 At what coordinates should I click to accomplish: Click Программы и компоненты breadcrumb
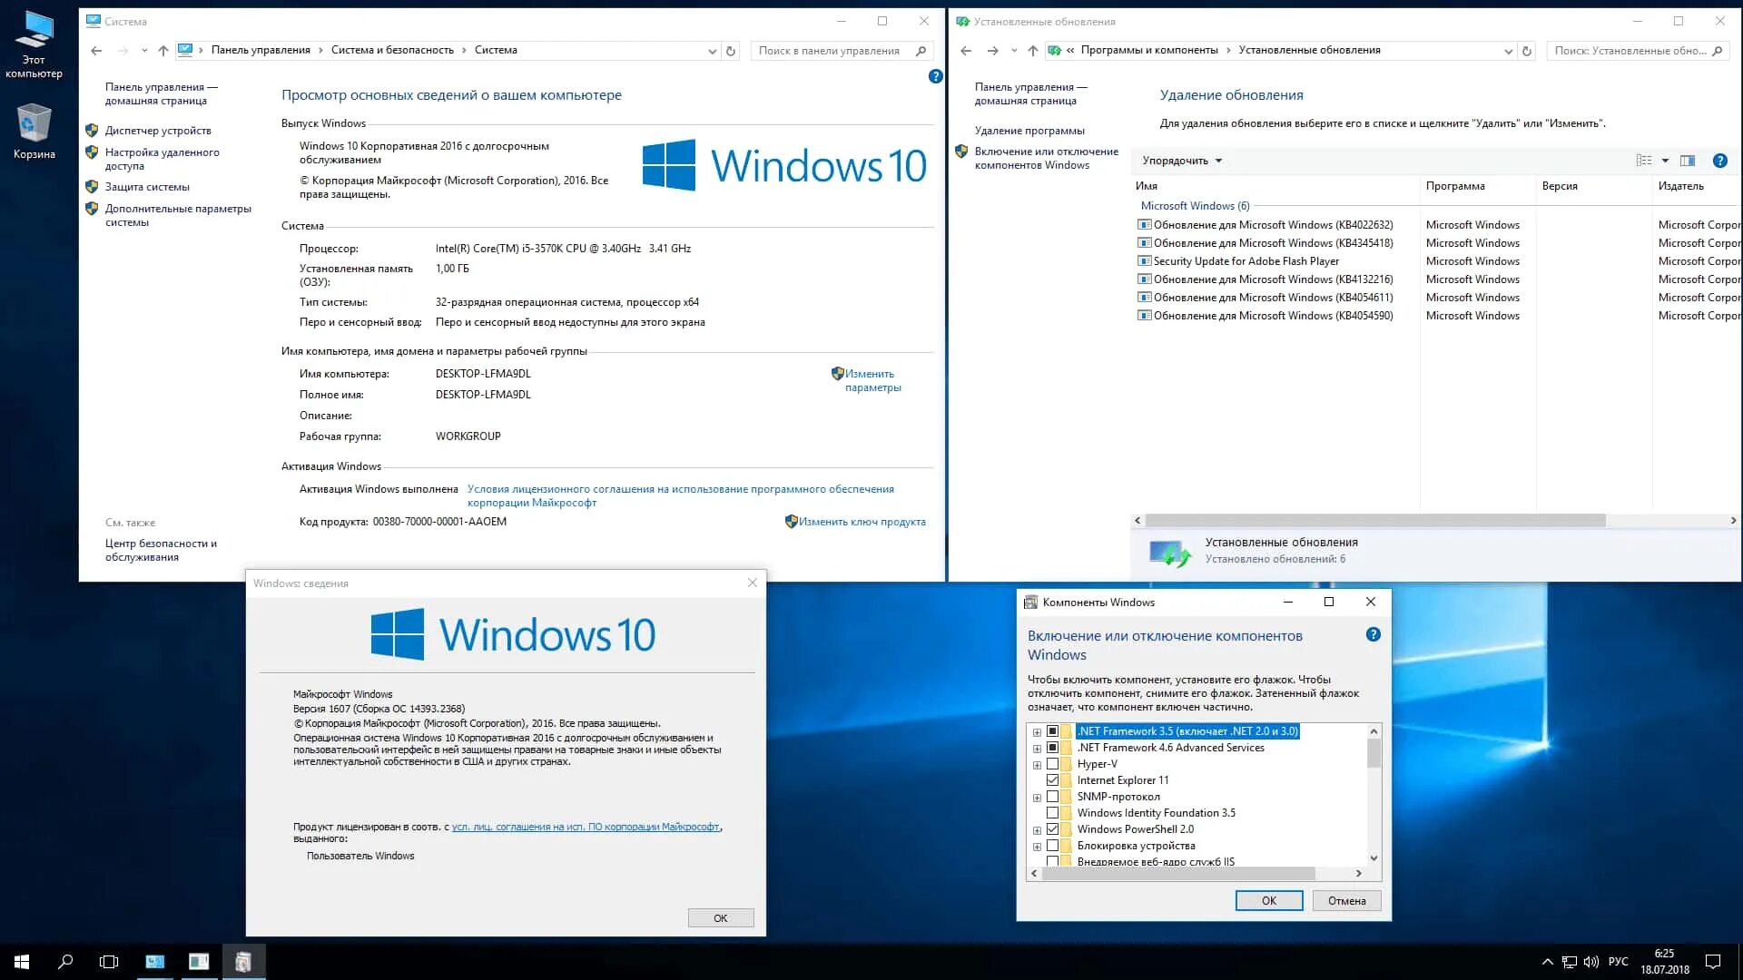(x=1149, y=50)
